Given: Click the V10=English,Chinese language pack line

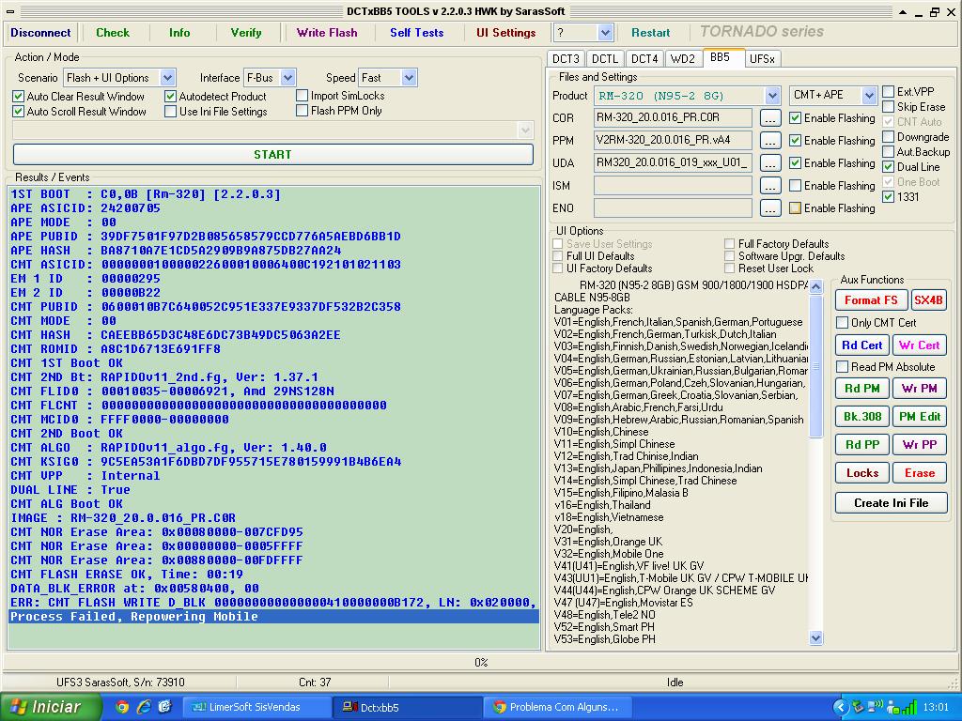Looking at the screenshot, I should click(600, 432).
